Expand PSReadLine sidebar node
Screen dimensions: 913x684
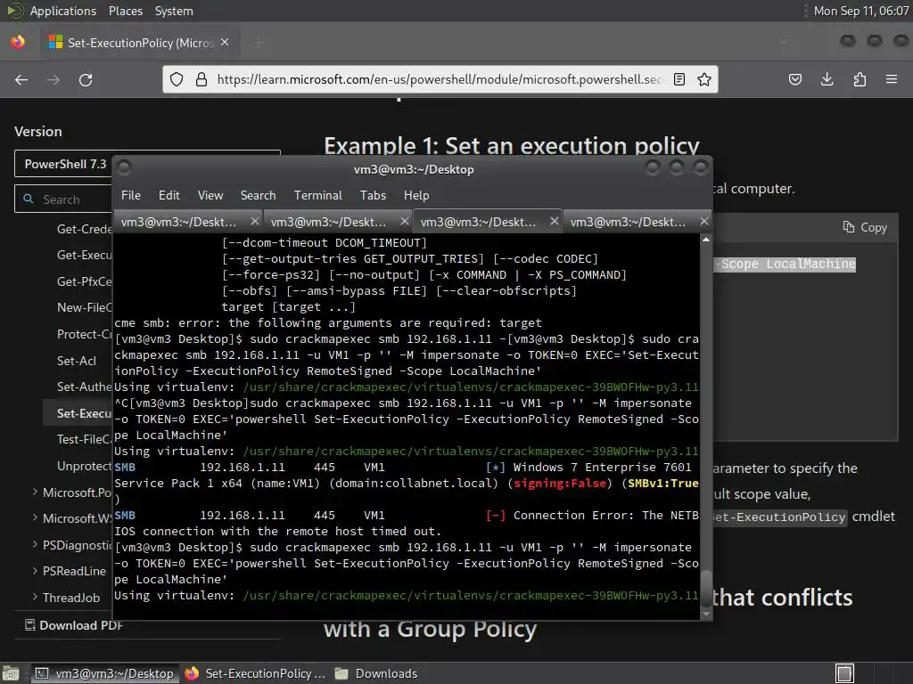coord(35,571)
